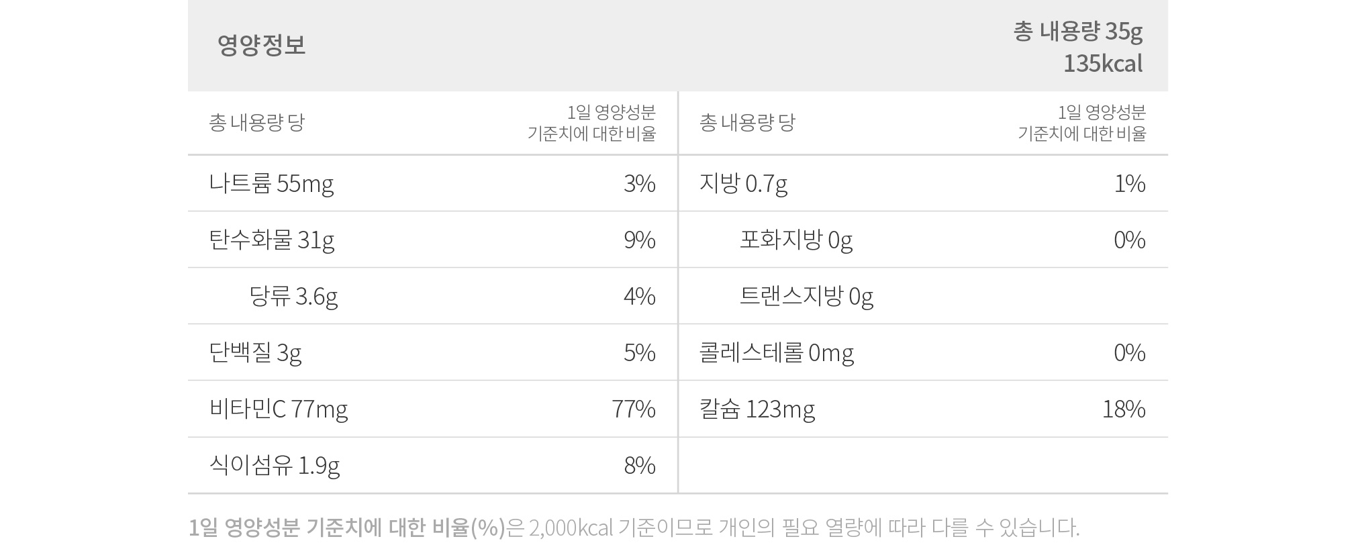Select the 포화지방 0g sub-row
Image resolution: width=1356 pixels, height=543 pixels.
pos(924,240)
